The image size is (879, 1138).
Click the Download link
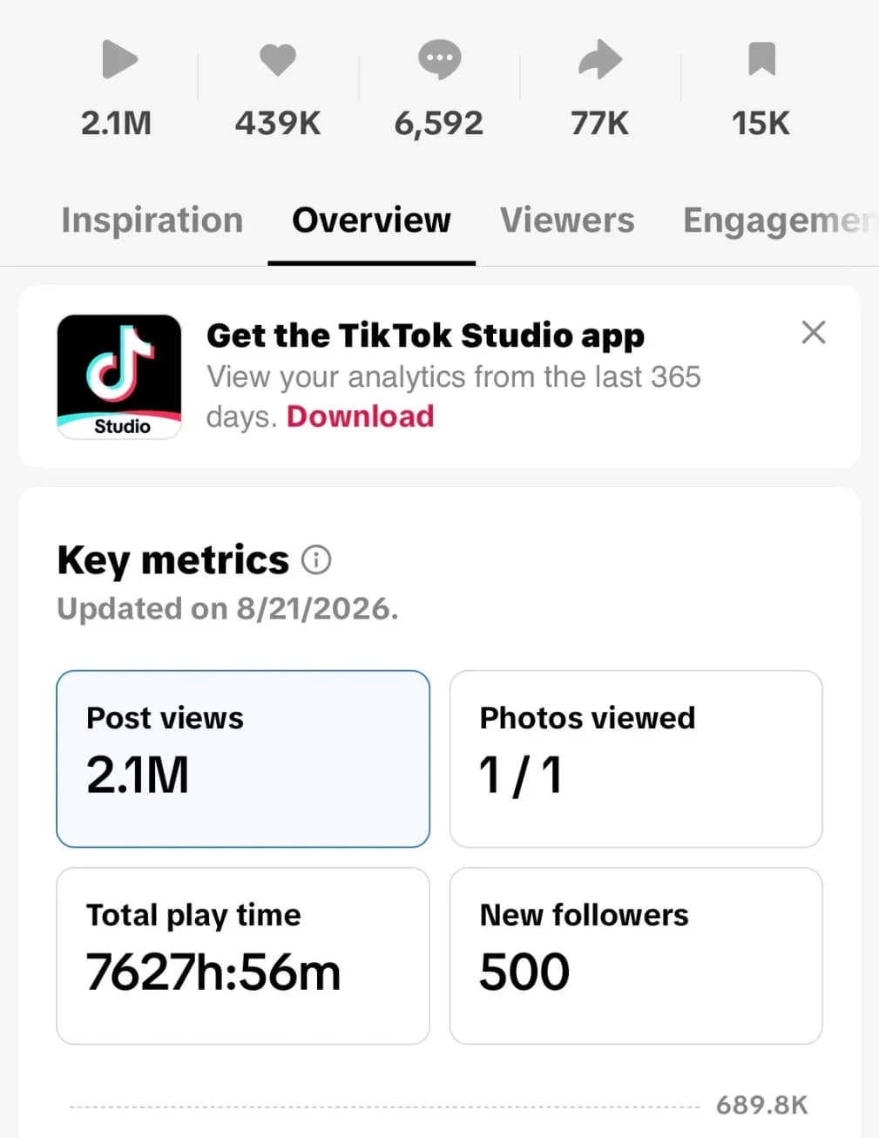pos(360,417)
